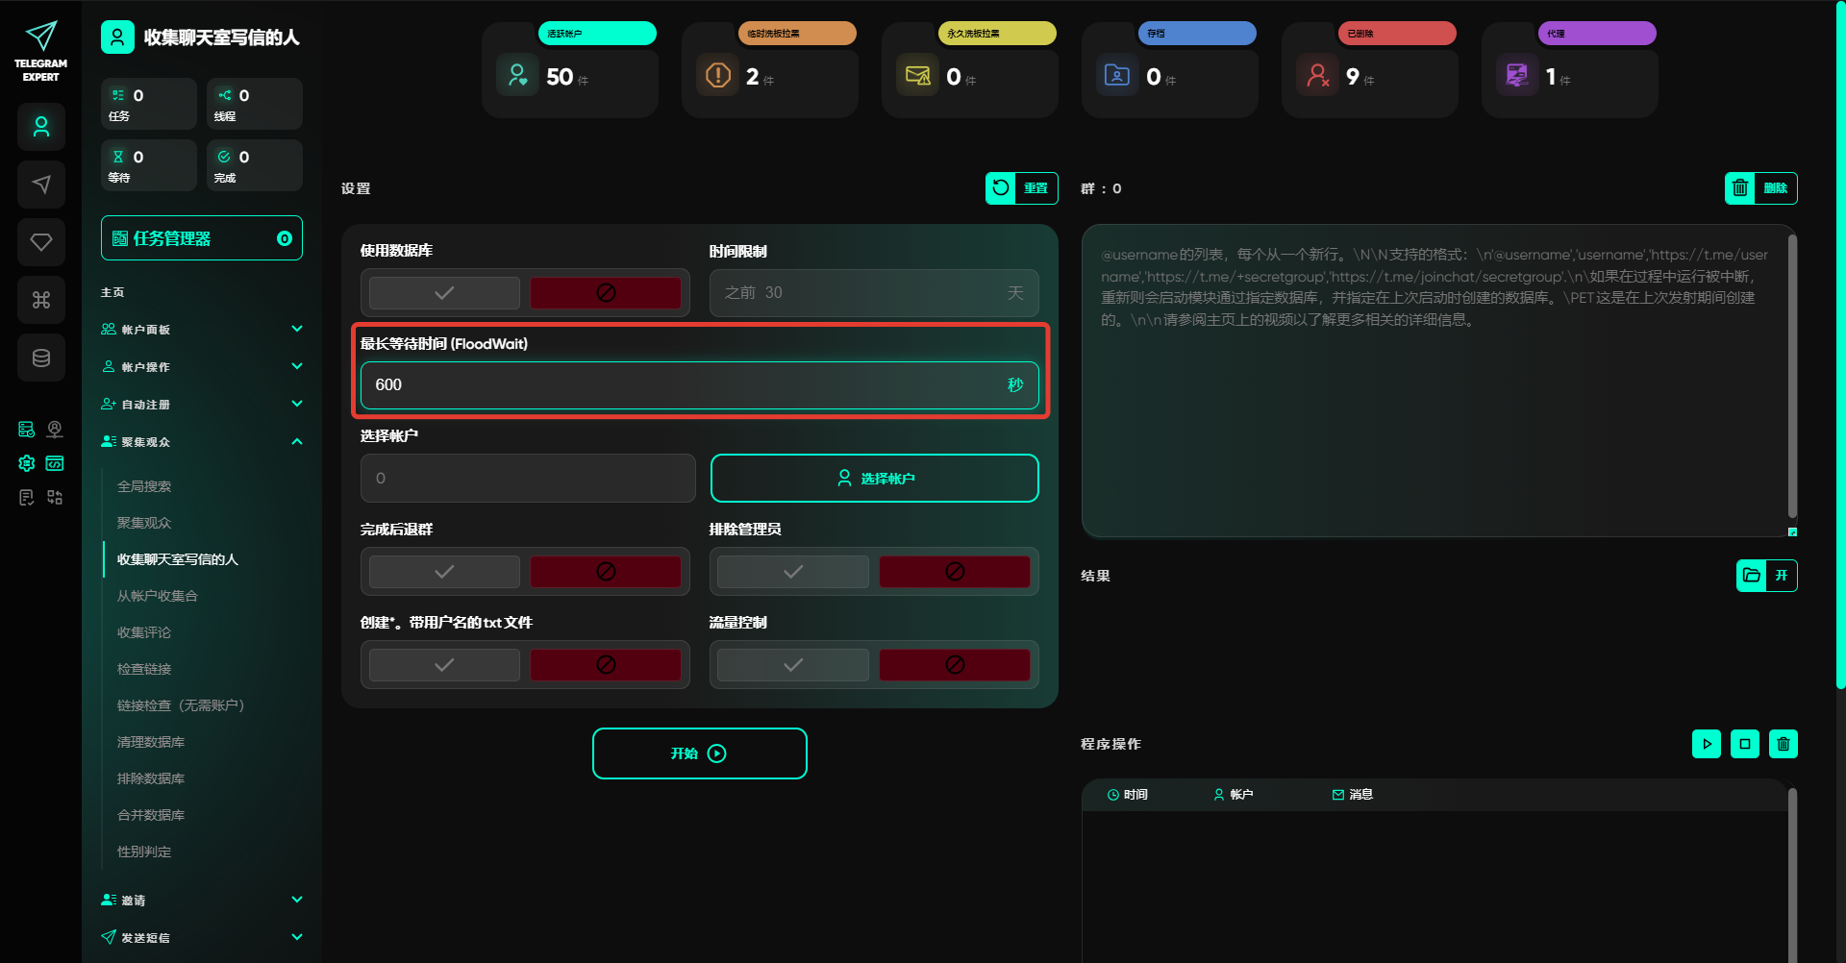Click the stop square icon in 程序操作

point(1745,744)
